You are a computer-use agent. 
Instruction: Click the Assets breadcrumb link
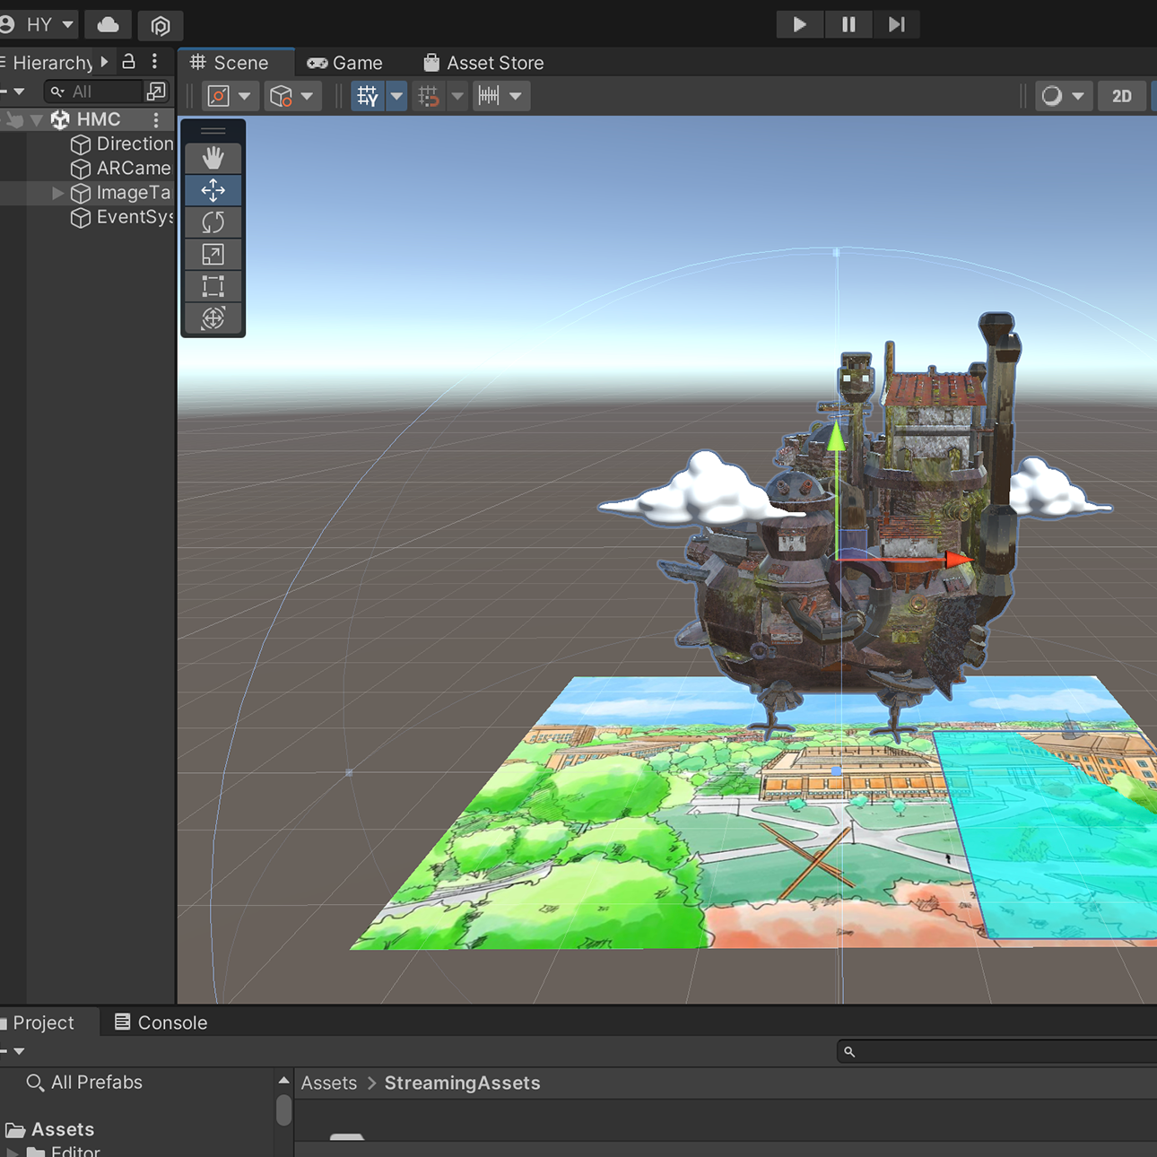328,1083
